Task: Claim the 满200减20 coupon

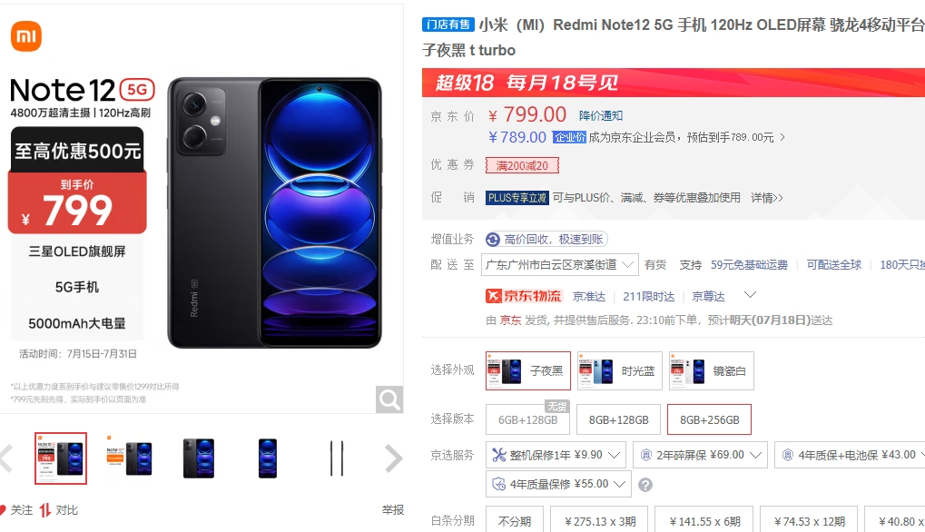Action: pos(522,166)
